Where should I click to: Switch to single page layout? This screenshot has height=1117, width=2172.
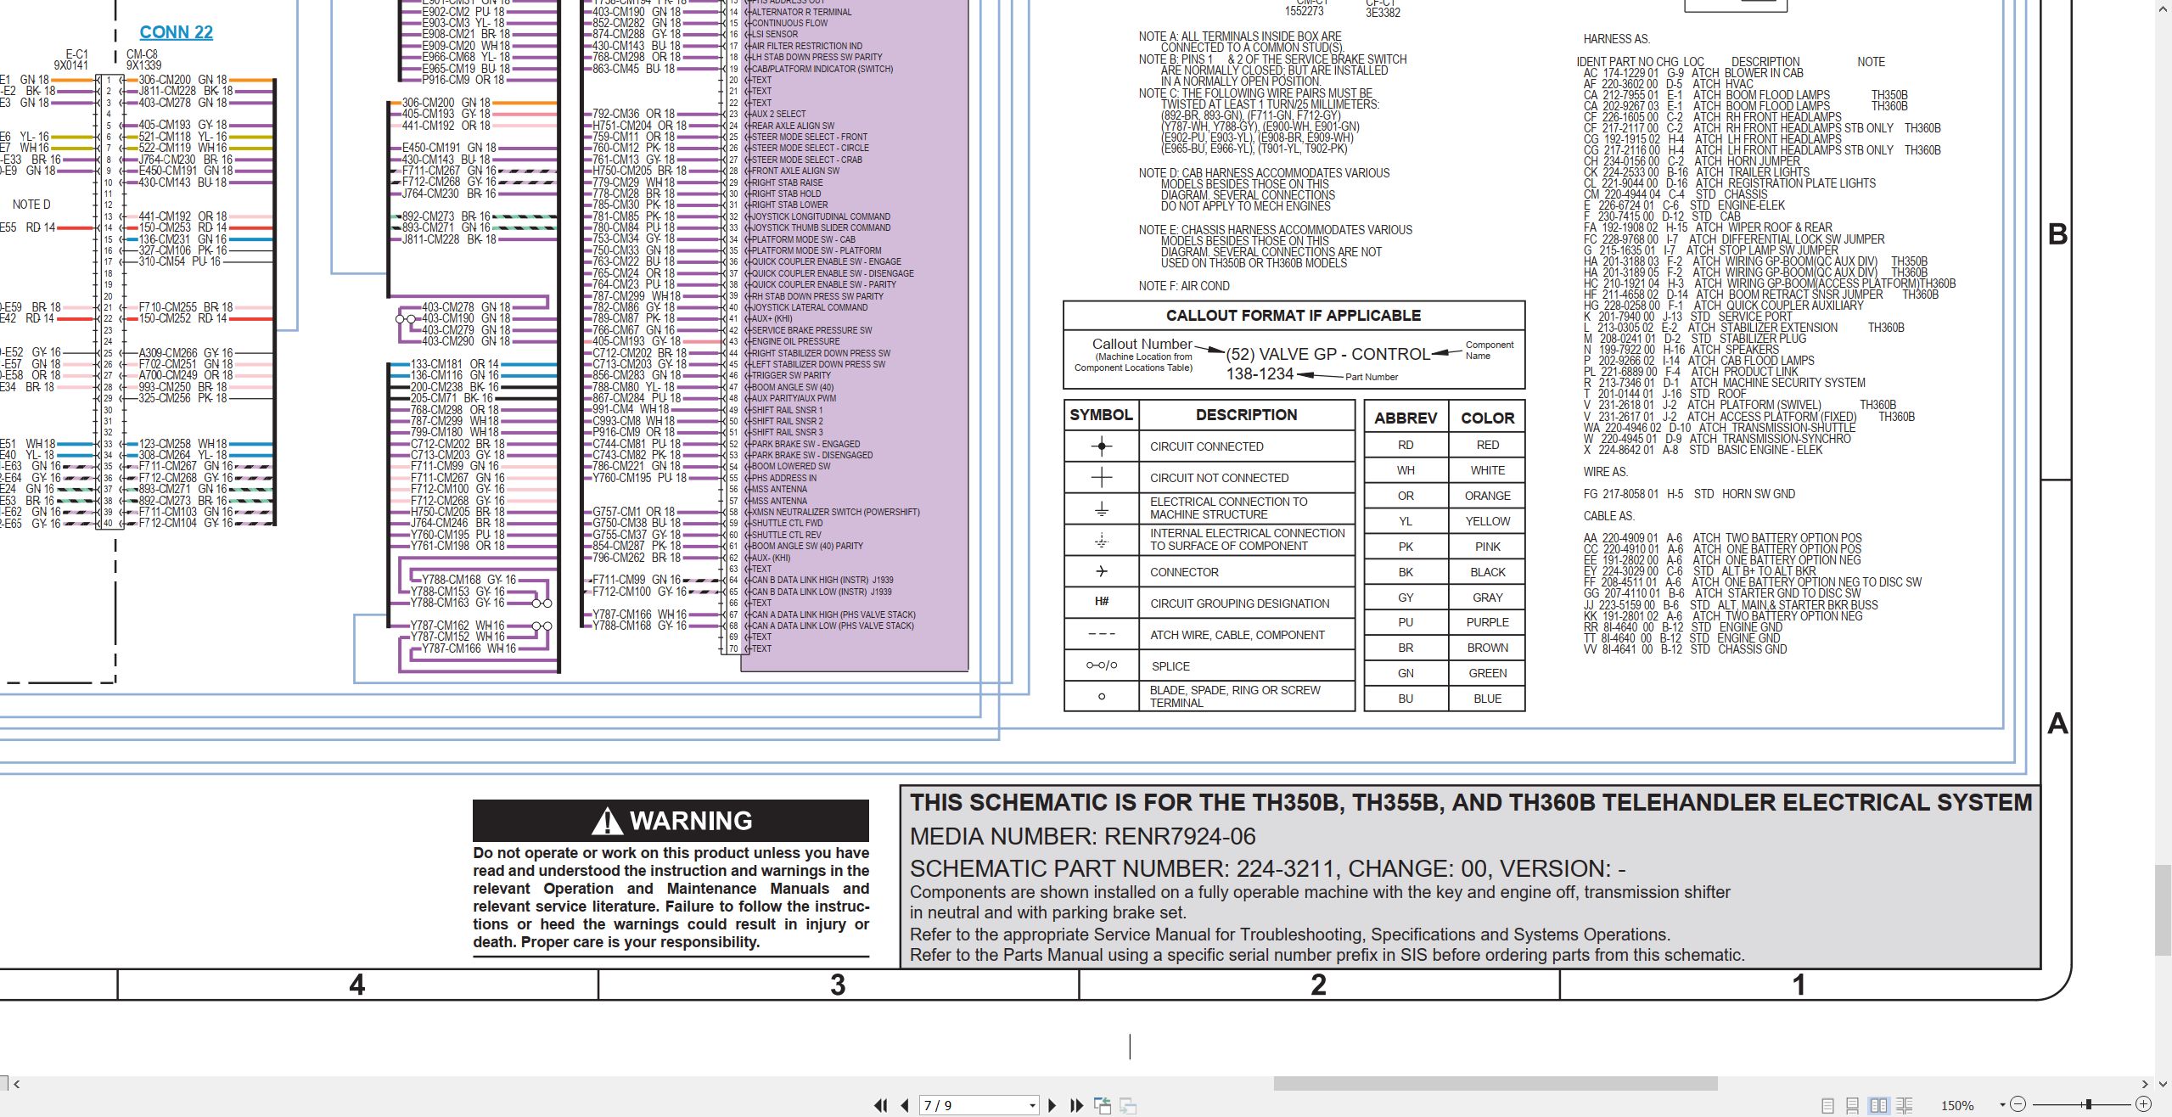[x=1827, y=1105]
